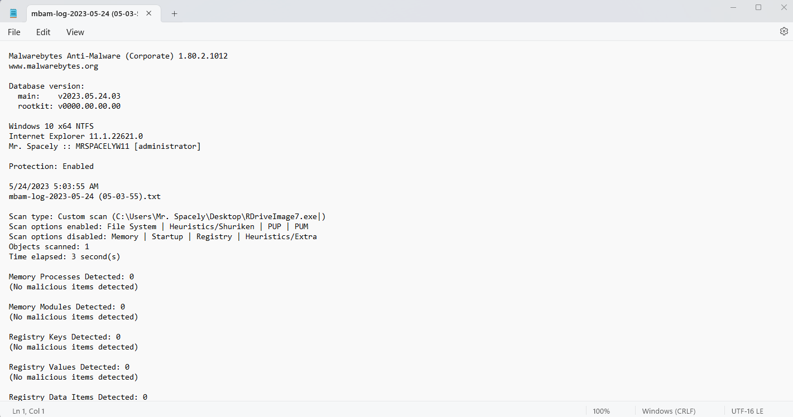Click the rootkit v0000.00.00.00 line
Screen dimensions: 793x417
pos(69,106)
